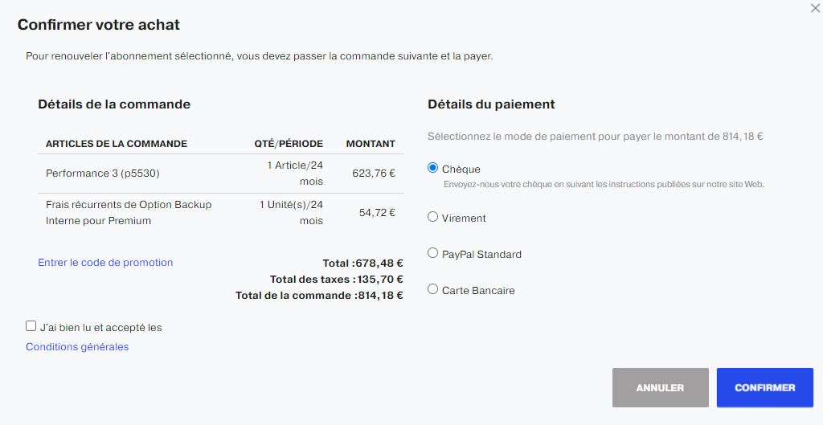Open 'Entrer le code de promotion' link

click(x=105, y=263)
